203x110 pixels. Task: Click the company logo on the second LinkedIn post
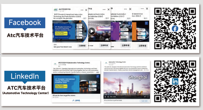pos(106,63)
